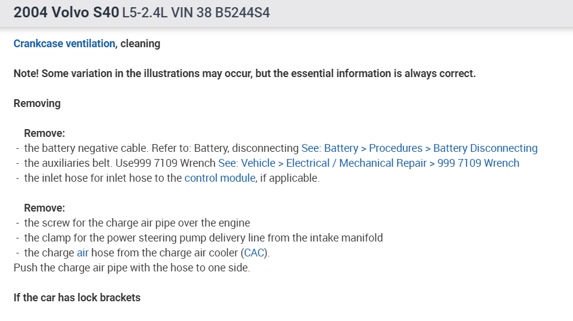The height and width of the screenshot is (321, 573).
Task: Click the power steering pump clamp step
Action: pyautogui.click(x=203, y=238)
